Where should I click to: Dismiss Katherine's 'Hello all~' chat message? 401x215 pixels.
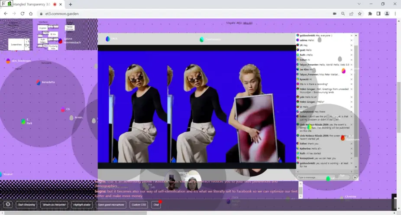point(351,149)
